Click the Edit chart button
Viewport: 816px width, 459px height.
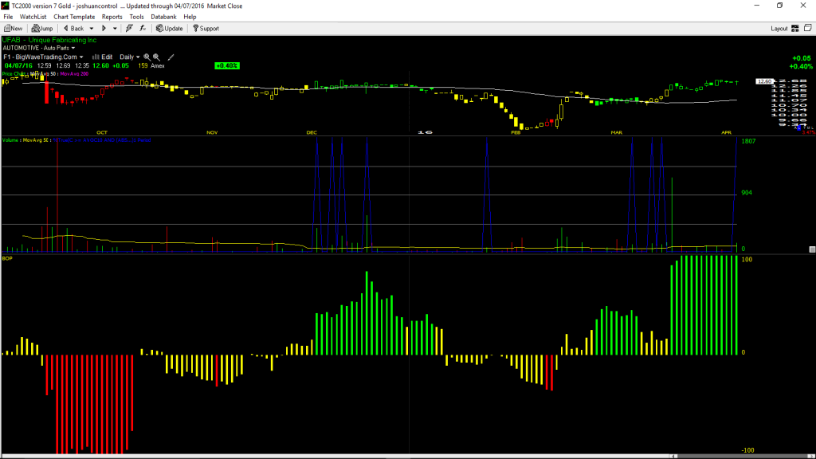click(x=103, y=57)
